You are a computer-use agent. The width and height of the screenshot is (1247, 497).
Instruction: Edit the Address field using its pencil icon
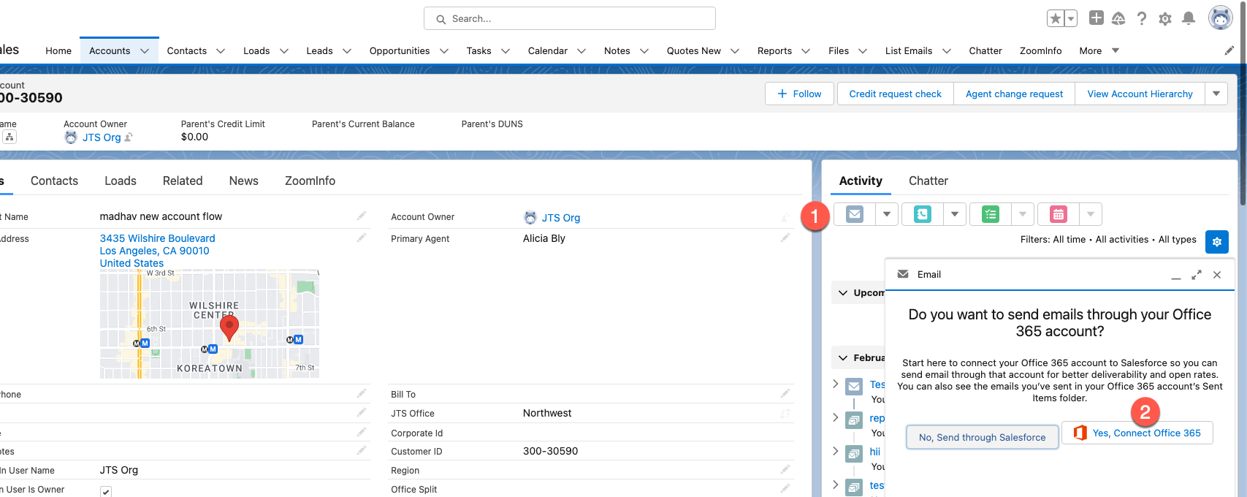(362, 238)
